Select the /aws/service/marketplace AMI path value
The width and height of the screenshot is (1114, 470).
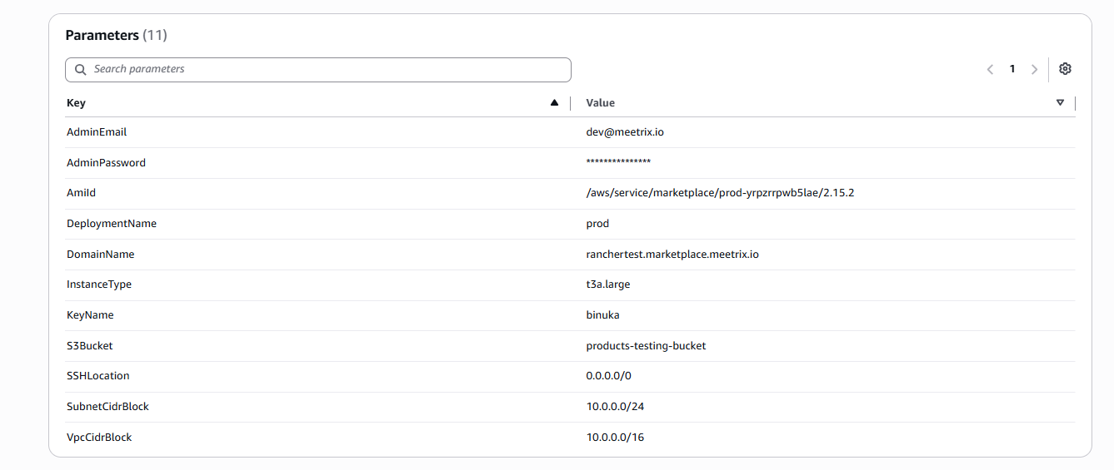click(x=721, y=193)
